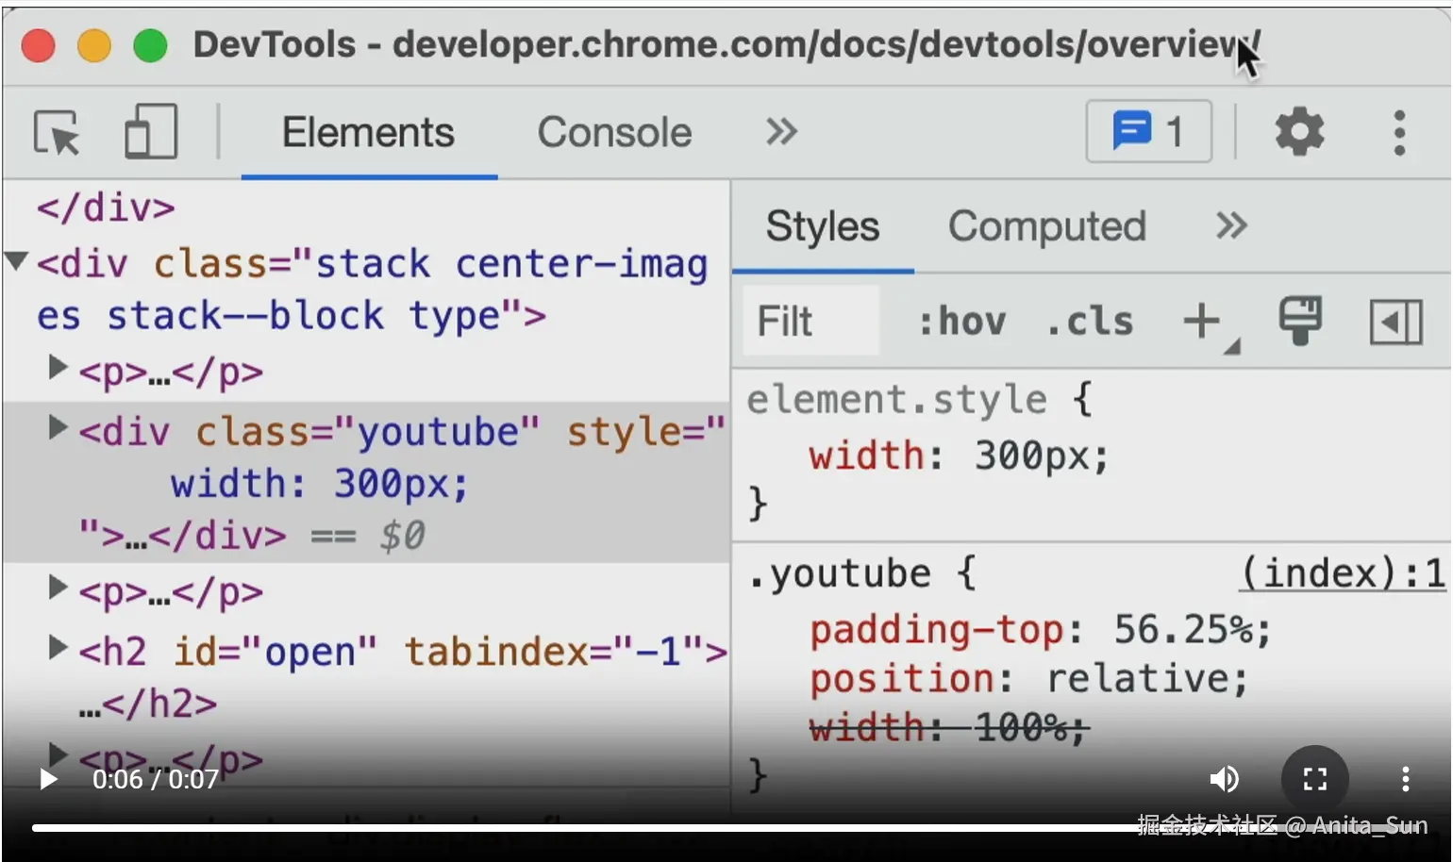Activate the inspect element picker icon
The image size is (1453, 862).
(x=57, y=133)
